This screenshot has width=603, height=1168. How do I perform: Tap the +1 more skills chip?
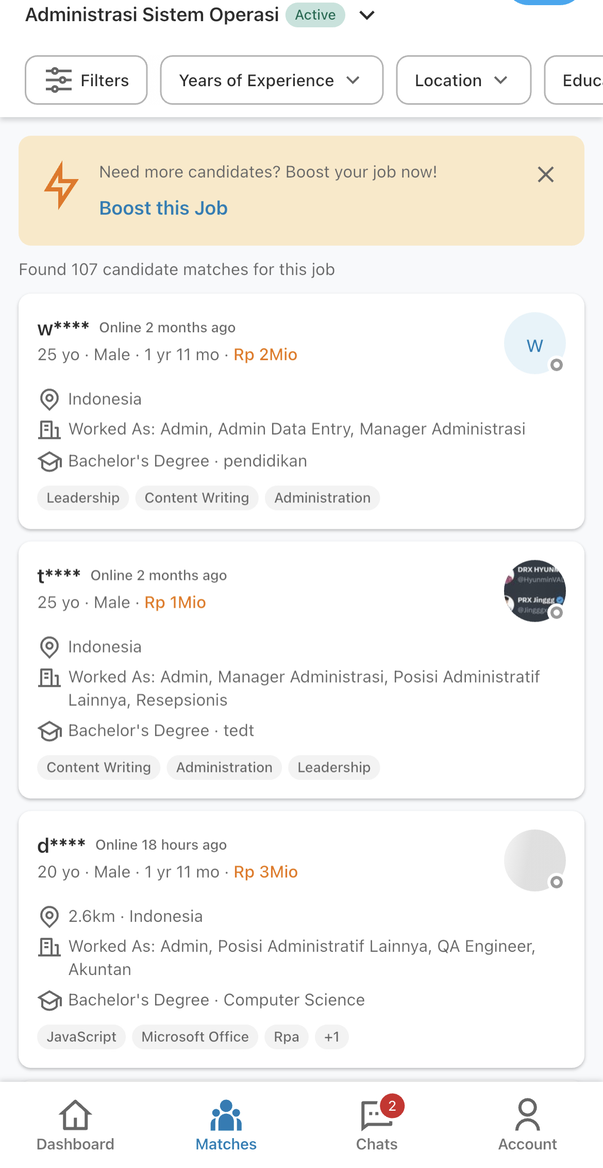tap(332, 1037)
